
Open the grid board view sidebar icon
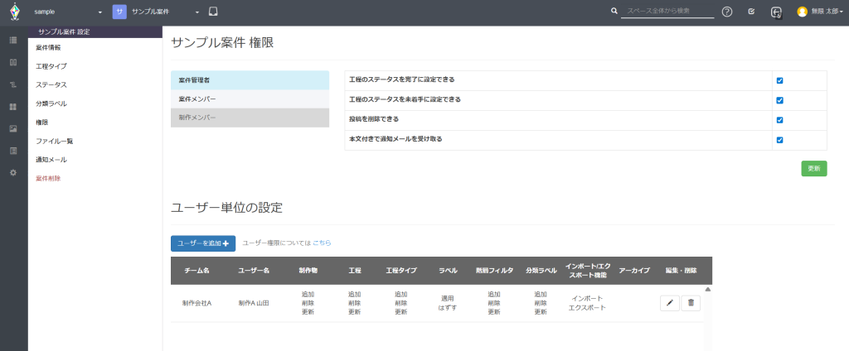coord(13,107)
